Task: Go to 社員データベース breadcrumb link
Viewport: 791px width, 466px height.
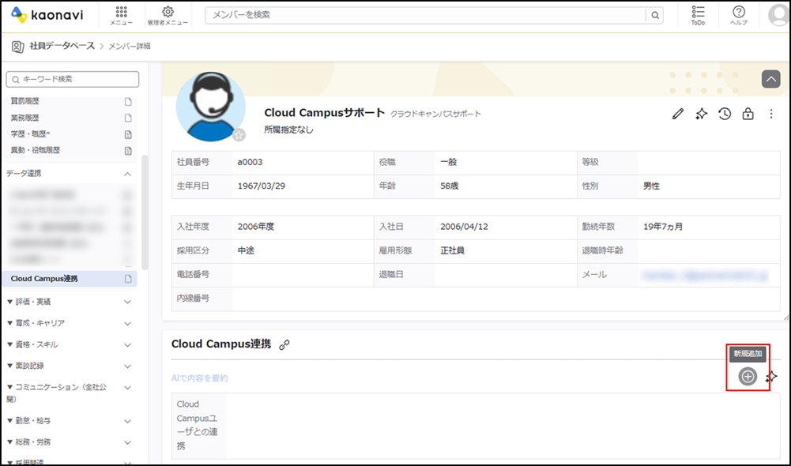Action: point(62,46)
